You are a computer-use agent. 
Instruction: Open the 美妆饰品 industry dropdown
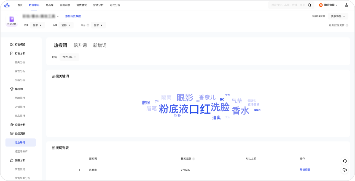pyautogui.click(x=338, y=16)
